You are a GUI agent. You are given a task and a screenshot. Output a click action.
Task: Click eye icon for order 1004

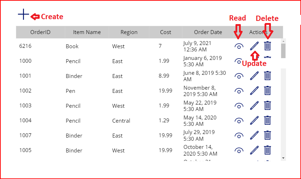point(239,121)
